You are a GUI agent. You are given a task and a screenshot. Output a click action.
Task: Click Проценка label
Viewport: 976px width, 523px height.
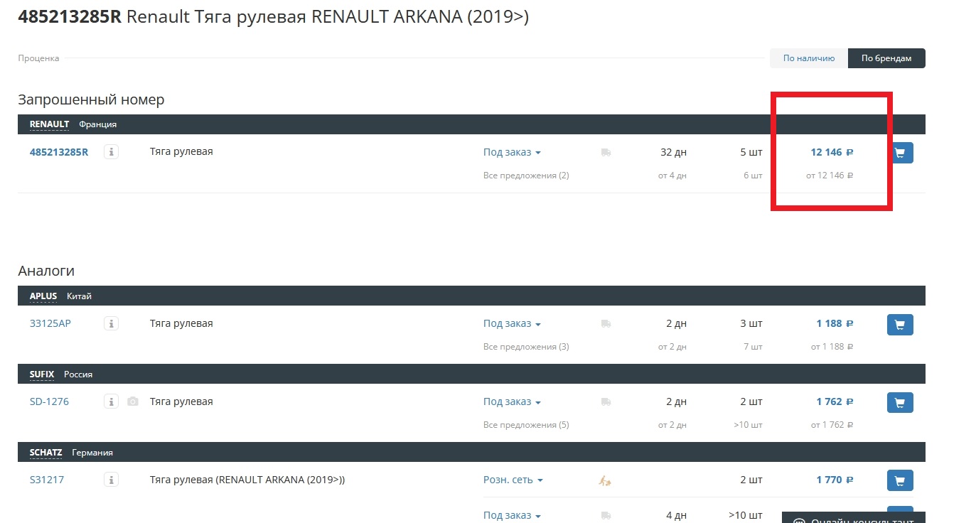click(x=38, y=58)
